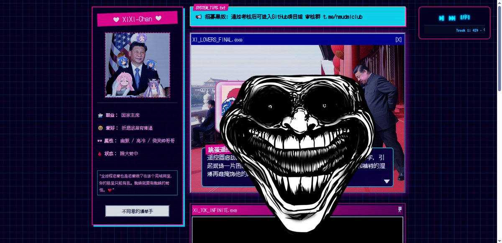Click the corner control on XI_TOK_INFINITE.exe

(400, 209)
